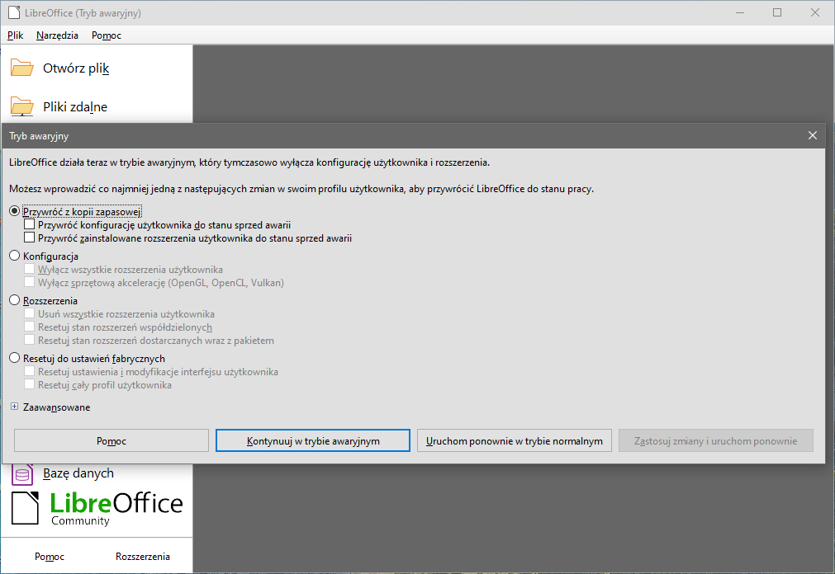Screen dimensions: 835x574
Task: Check Resetuj stan rozszerzeń współdzielonych
Action: coord(29,327)
